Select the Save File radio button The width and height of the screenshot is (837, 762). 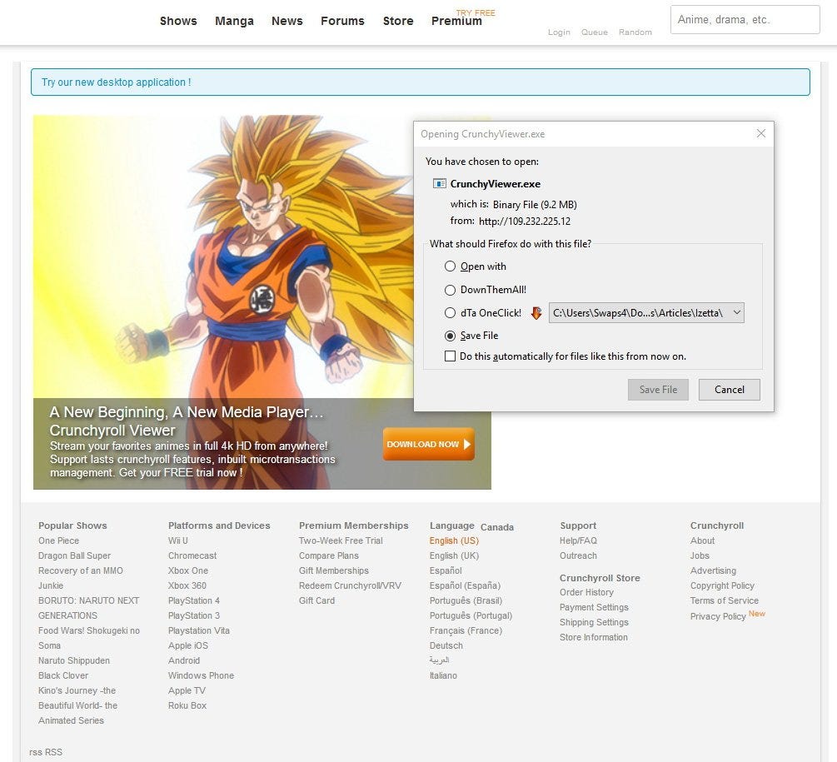point(451,336)
